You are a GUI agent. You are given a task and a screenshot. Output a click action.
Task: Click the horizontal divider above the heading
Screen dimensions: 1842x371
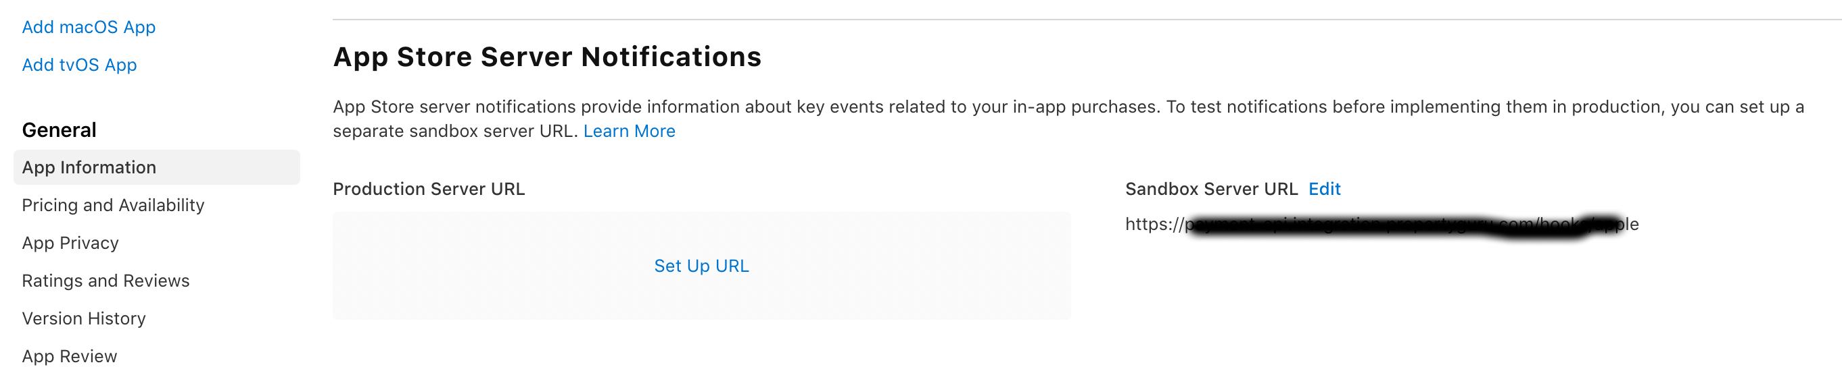(x=1072, y=20)
